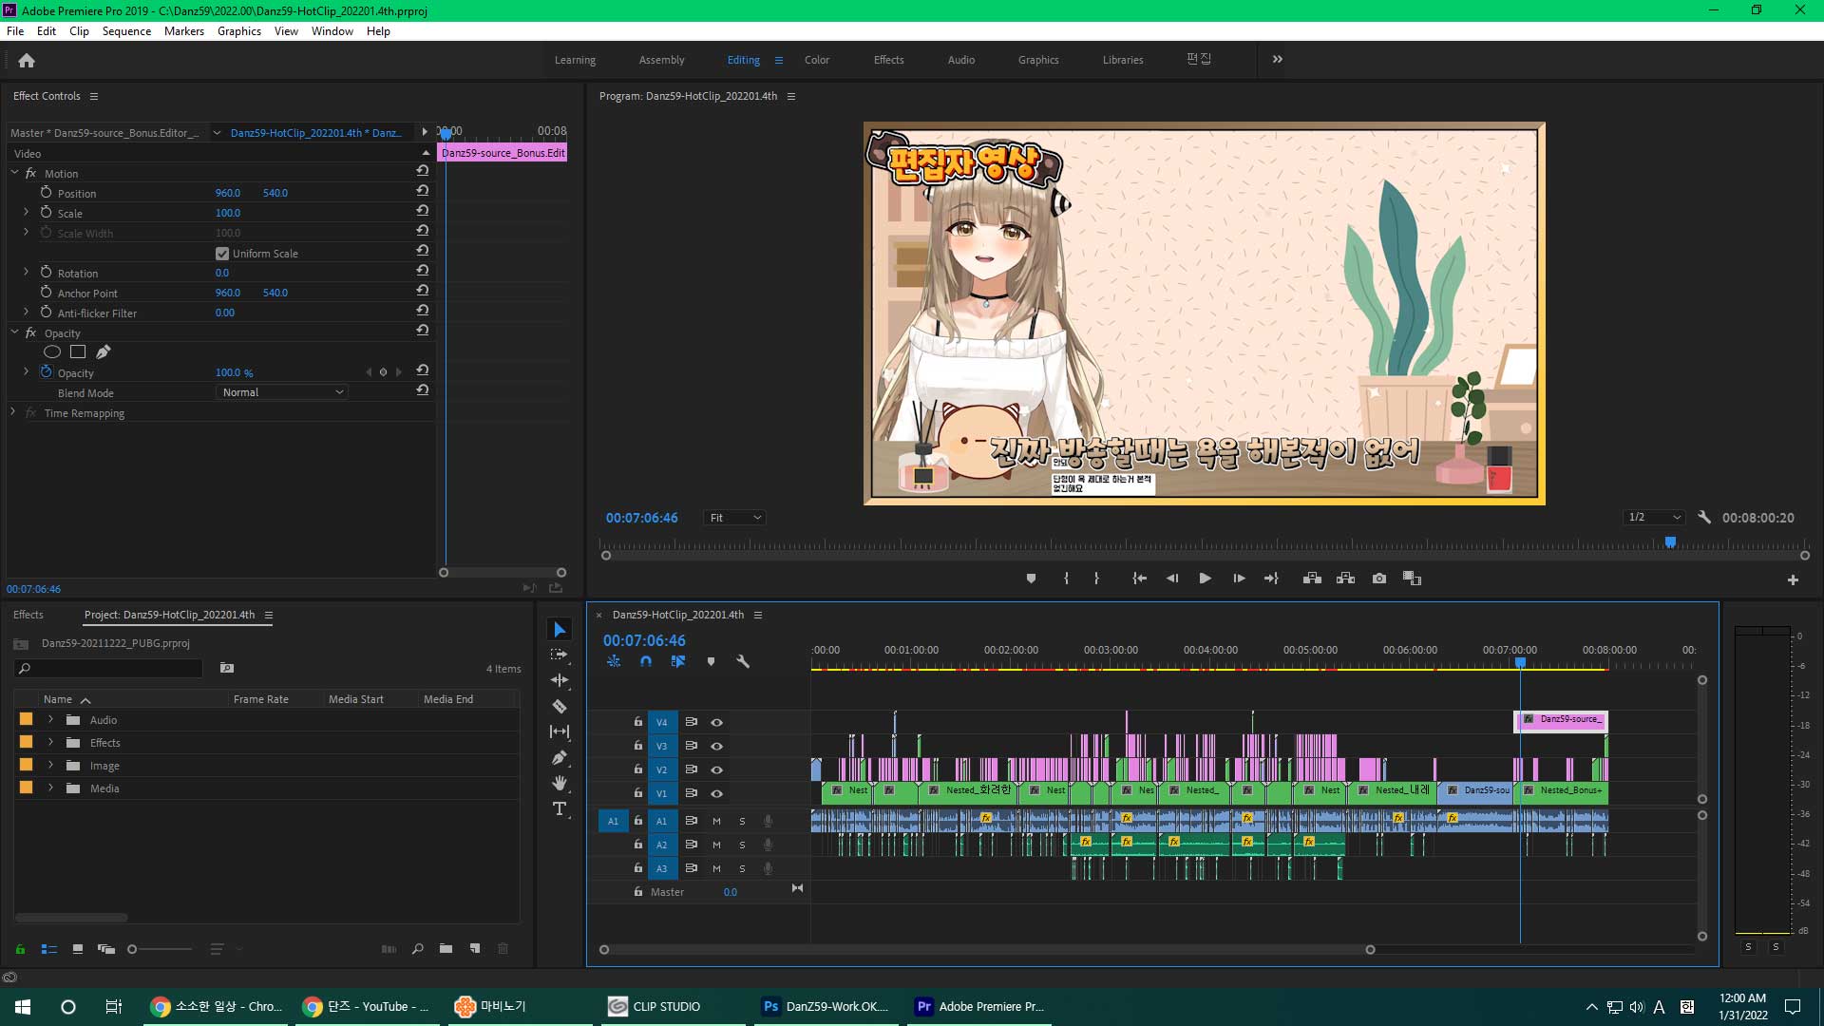
Task: Open Program Monitor button editor plus
Action: click(x=1793, y=579)
